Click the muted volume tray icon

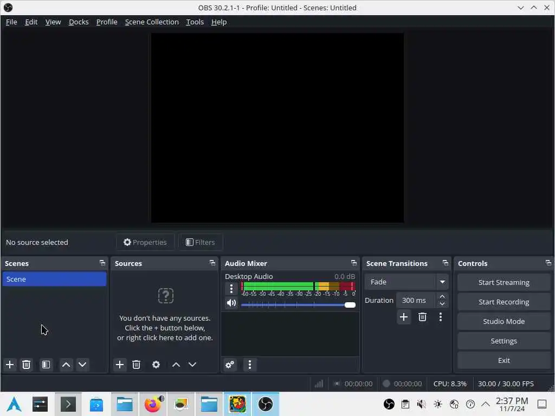[421, 404]
